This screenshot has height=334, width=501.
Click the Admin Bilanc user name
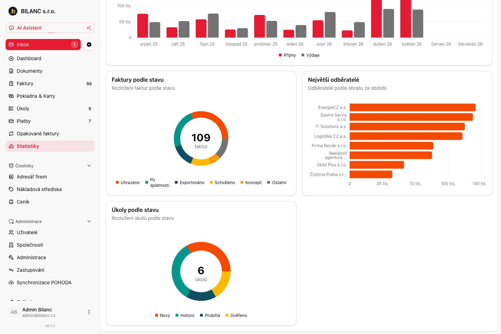click(x=37, y=310)
